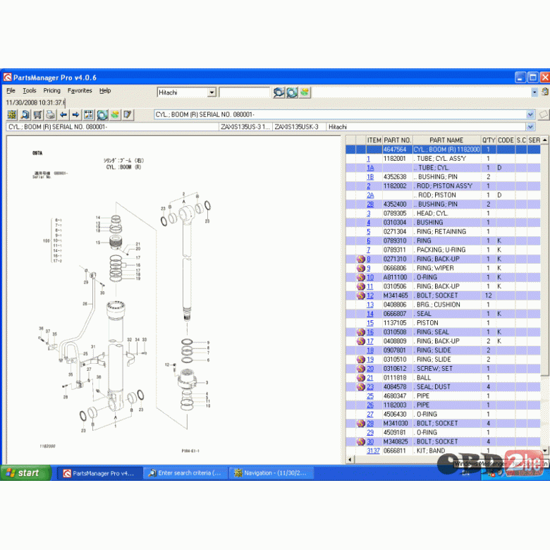
Task: Open the shopping cart picklist icon
Action: (37, 115)
